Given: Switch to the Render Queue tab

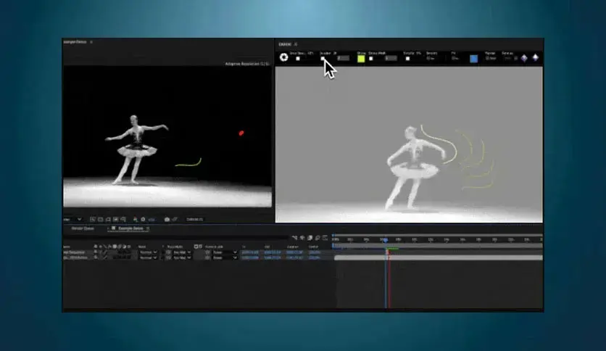Looking at the screenshot, I should (83, 228).
